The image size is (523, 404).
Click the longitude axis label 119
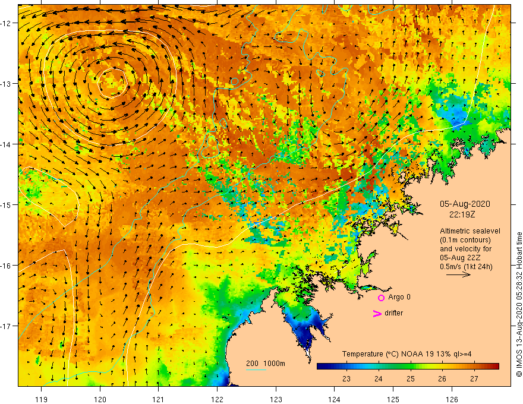click(x=42, y=399)
